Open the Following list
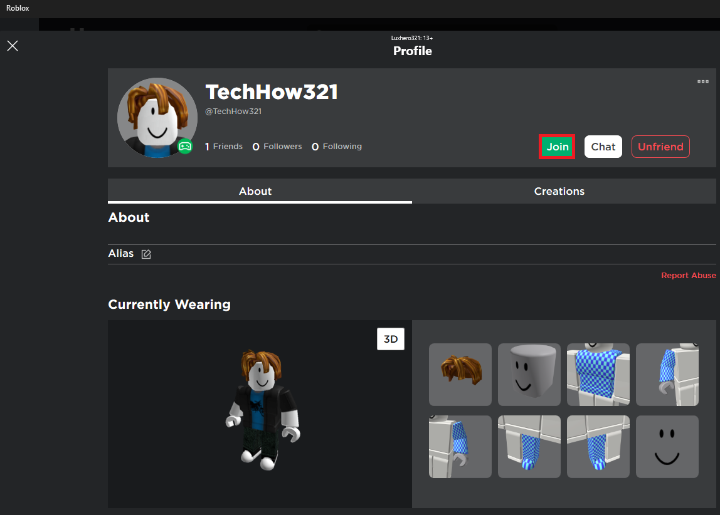The height and width of the screenshot is (515, 720). [336, 146]
